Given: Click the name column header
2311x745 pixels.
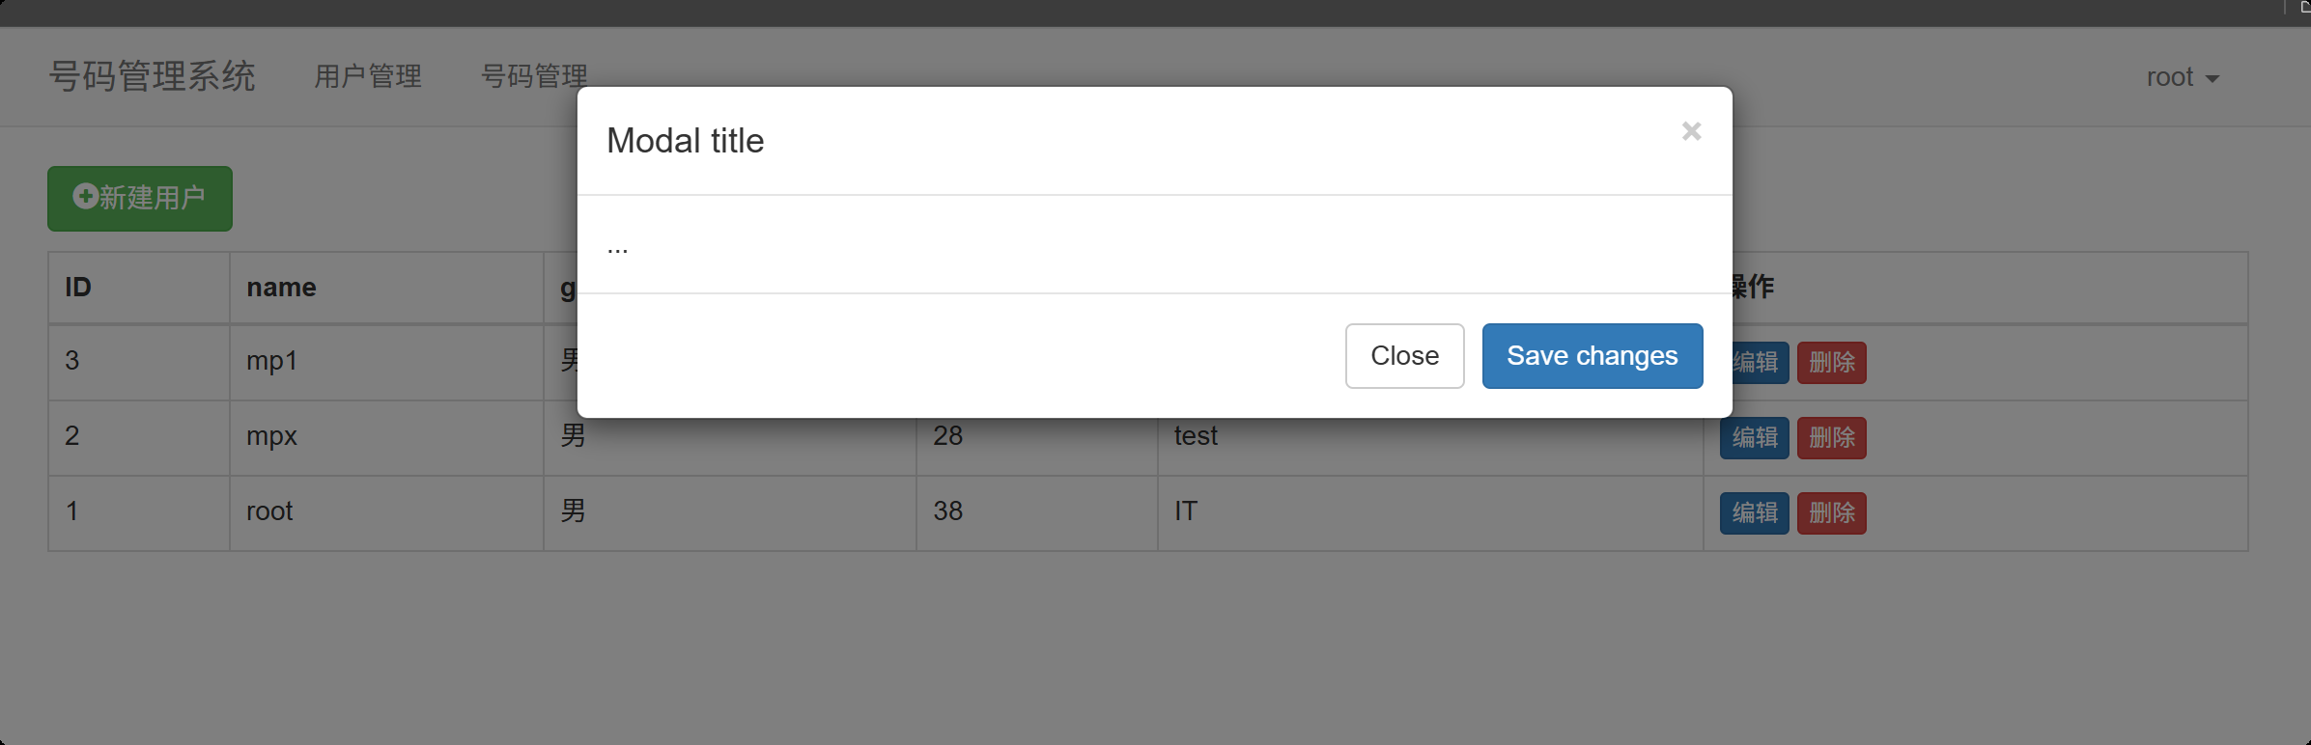Looking at the screenshot, I should coord(281,288).
